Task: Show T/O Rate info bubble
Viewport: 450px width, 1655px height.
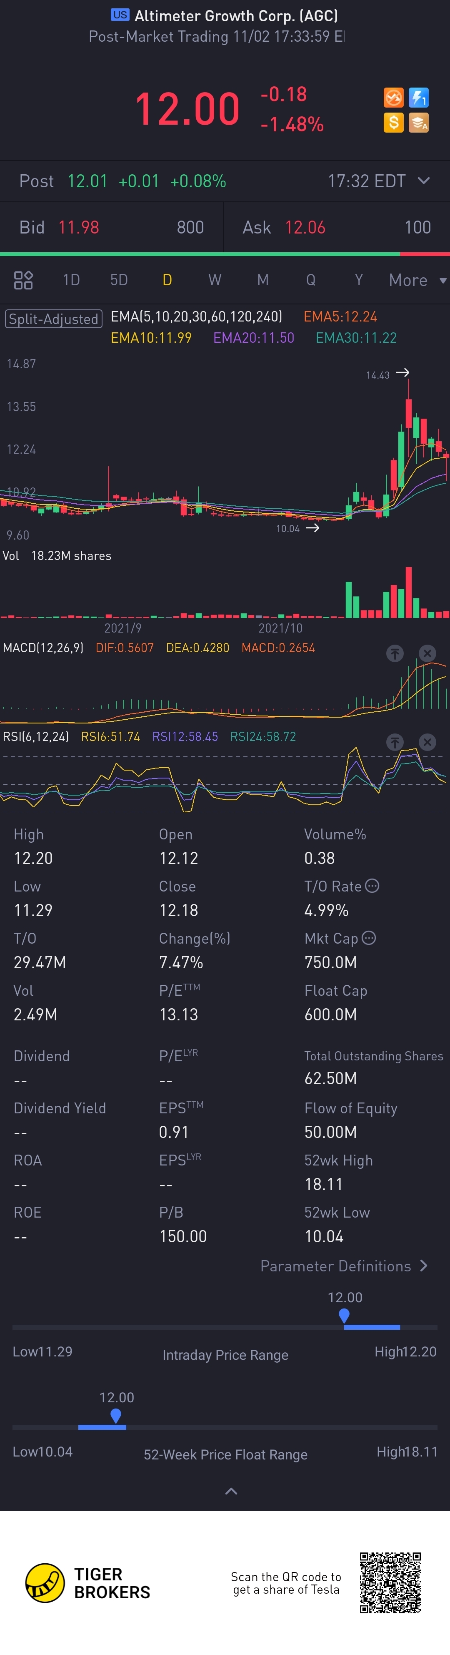Action: tap(372, 886)
